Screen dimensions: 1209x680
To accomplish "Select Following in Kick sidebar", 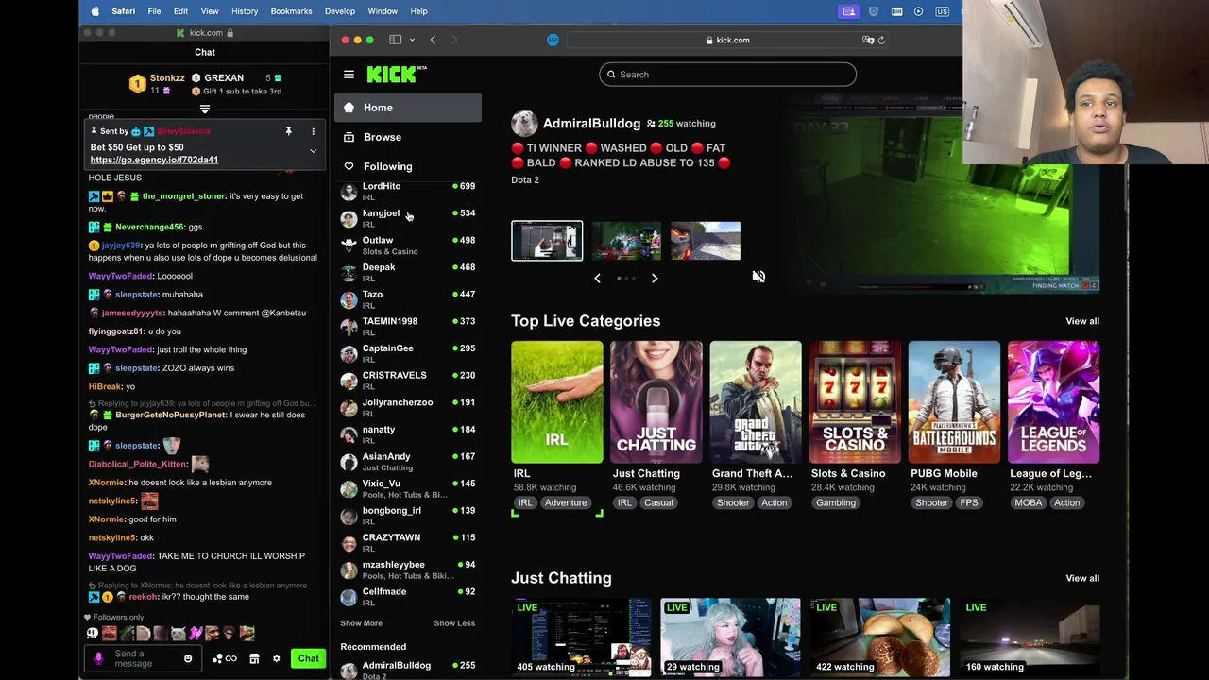I will click(408, 166).
